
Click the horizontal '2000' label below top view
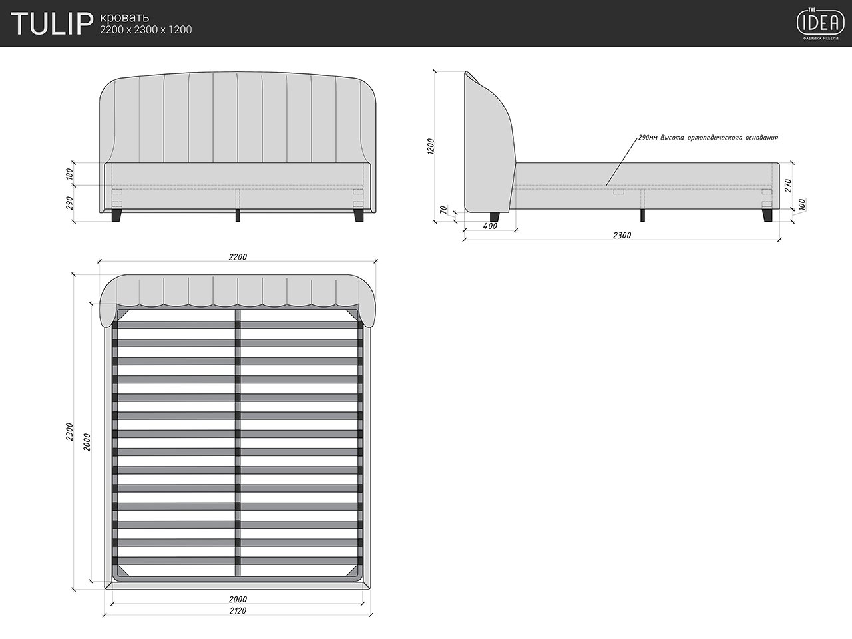pyautogui.click(x=238, y=598)
